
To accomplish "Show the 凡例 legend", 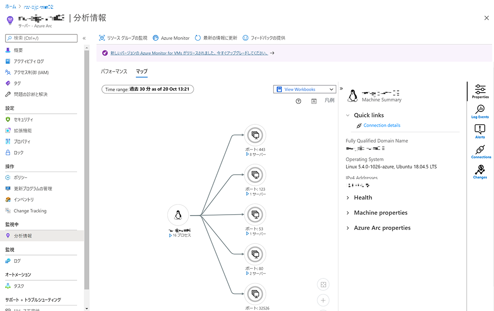I will (x=329, y=100).
